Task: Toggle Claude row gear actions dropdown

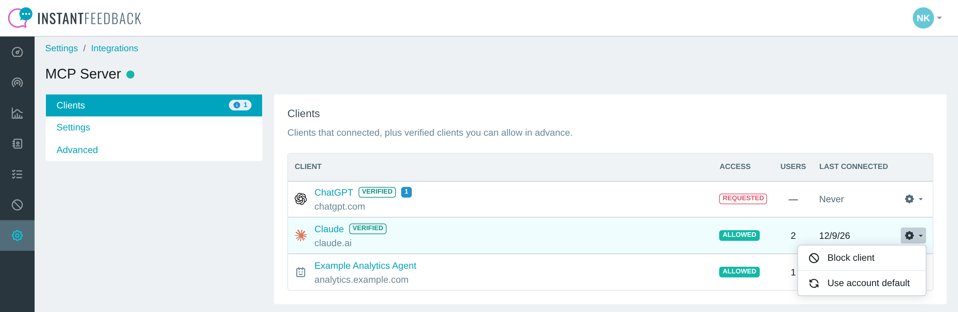Action: click(x=913, y=235)
